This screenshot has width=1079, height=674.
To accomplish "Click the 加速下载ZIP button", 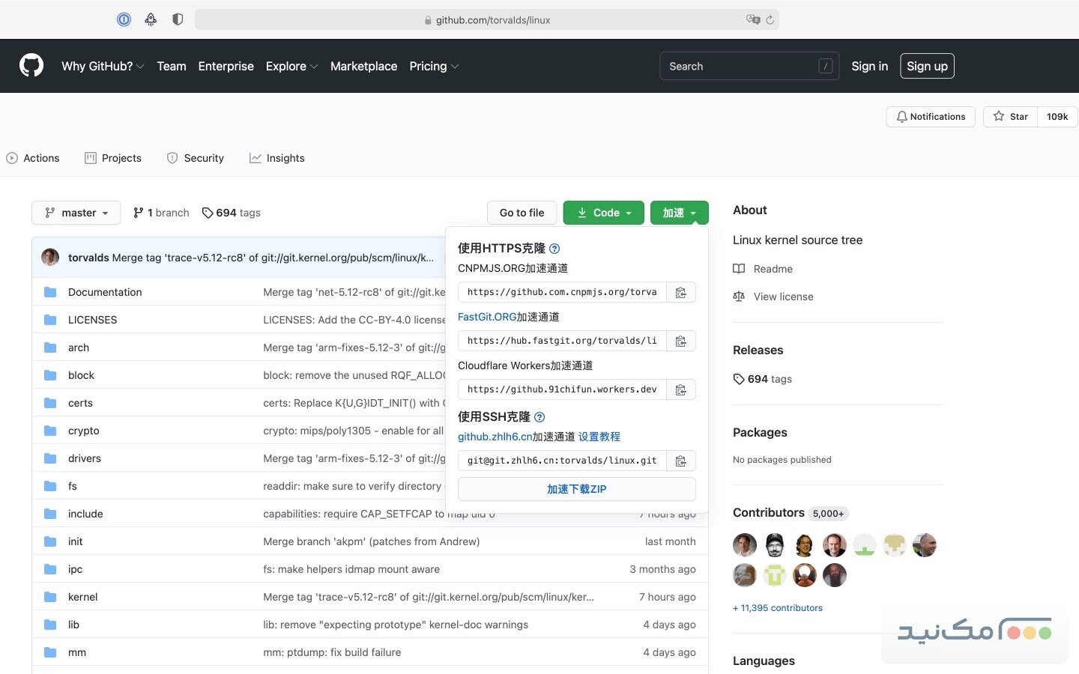I will coord(576,489).
